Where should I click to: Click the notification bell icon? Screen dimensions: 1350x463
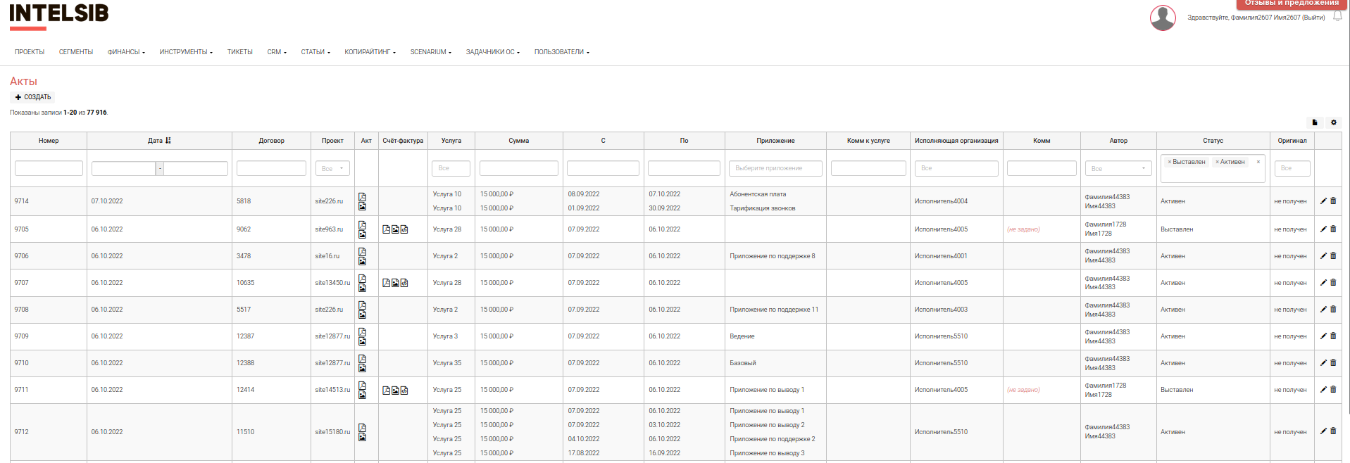tap(1337, 17)
